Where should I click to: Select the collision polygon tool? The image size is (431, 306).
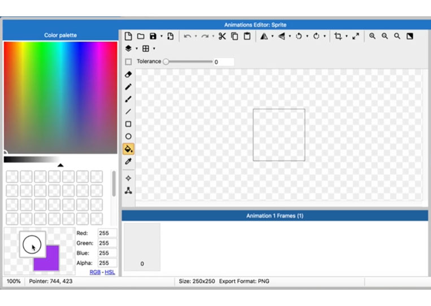tap(128, 191)
